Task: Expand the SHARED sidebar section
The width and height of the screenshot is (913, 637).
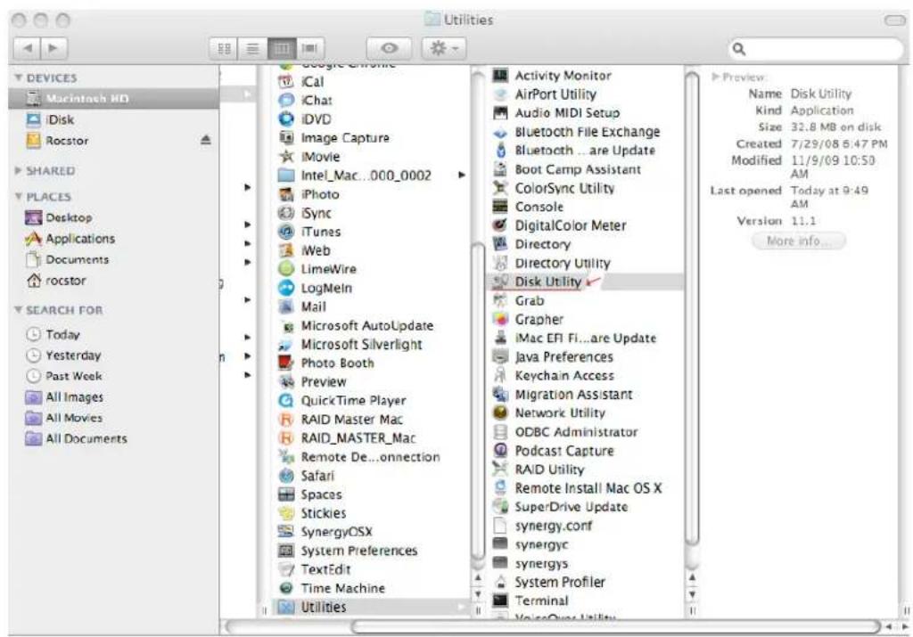Action: pyautogui.click(x=19, y=170)
